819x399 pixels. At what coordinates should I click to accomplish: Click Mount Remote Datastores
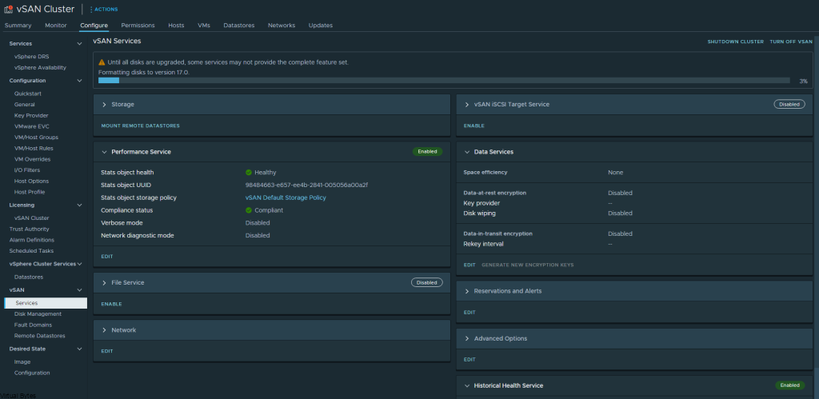pos(140,126)
